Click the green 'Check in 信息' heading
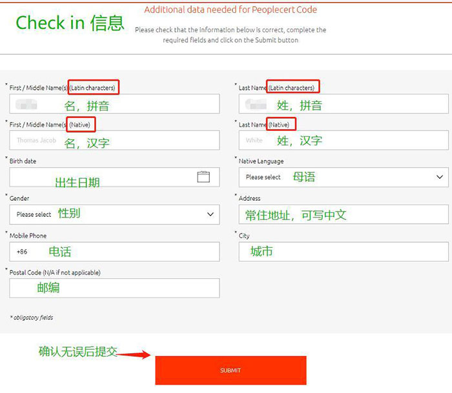The width and height of the screenshot is (452, 393). [70, 23]
